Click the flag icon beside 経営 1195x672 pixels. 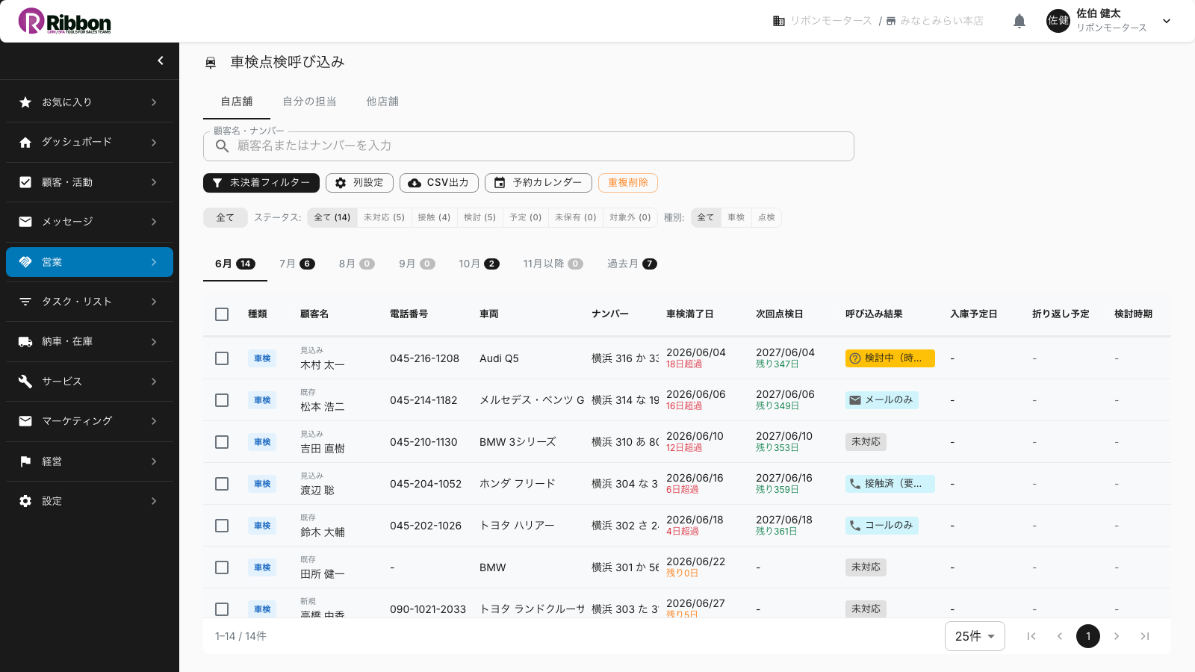click(25, 461)
